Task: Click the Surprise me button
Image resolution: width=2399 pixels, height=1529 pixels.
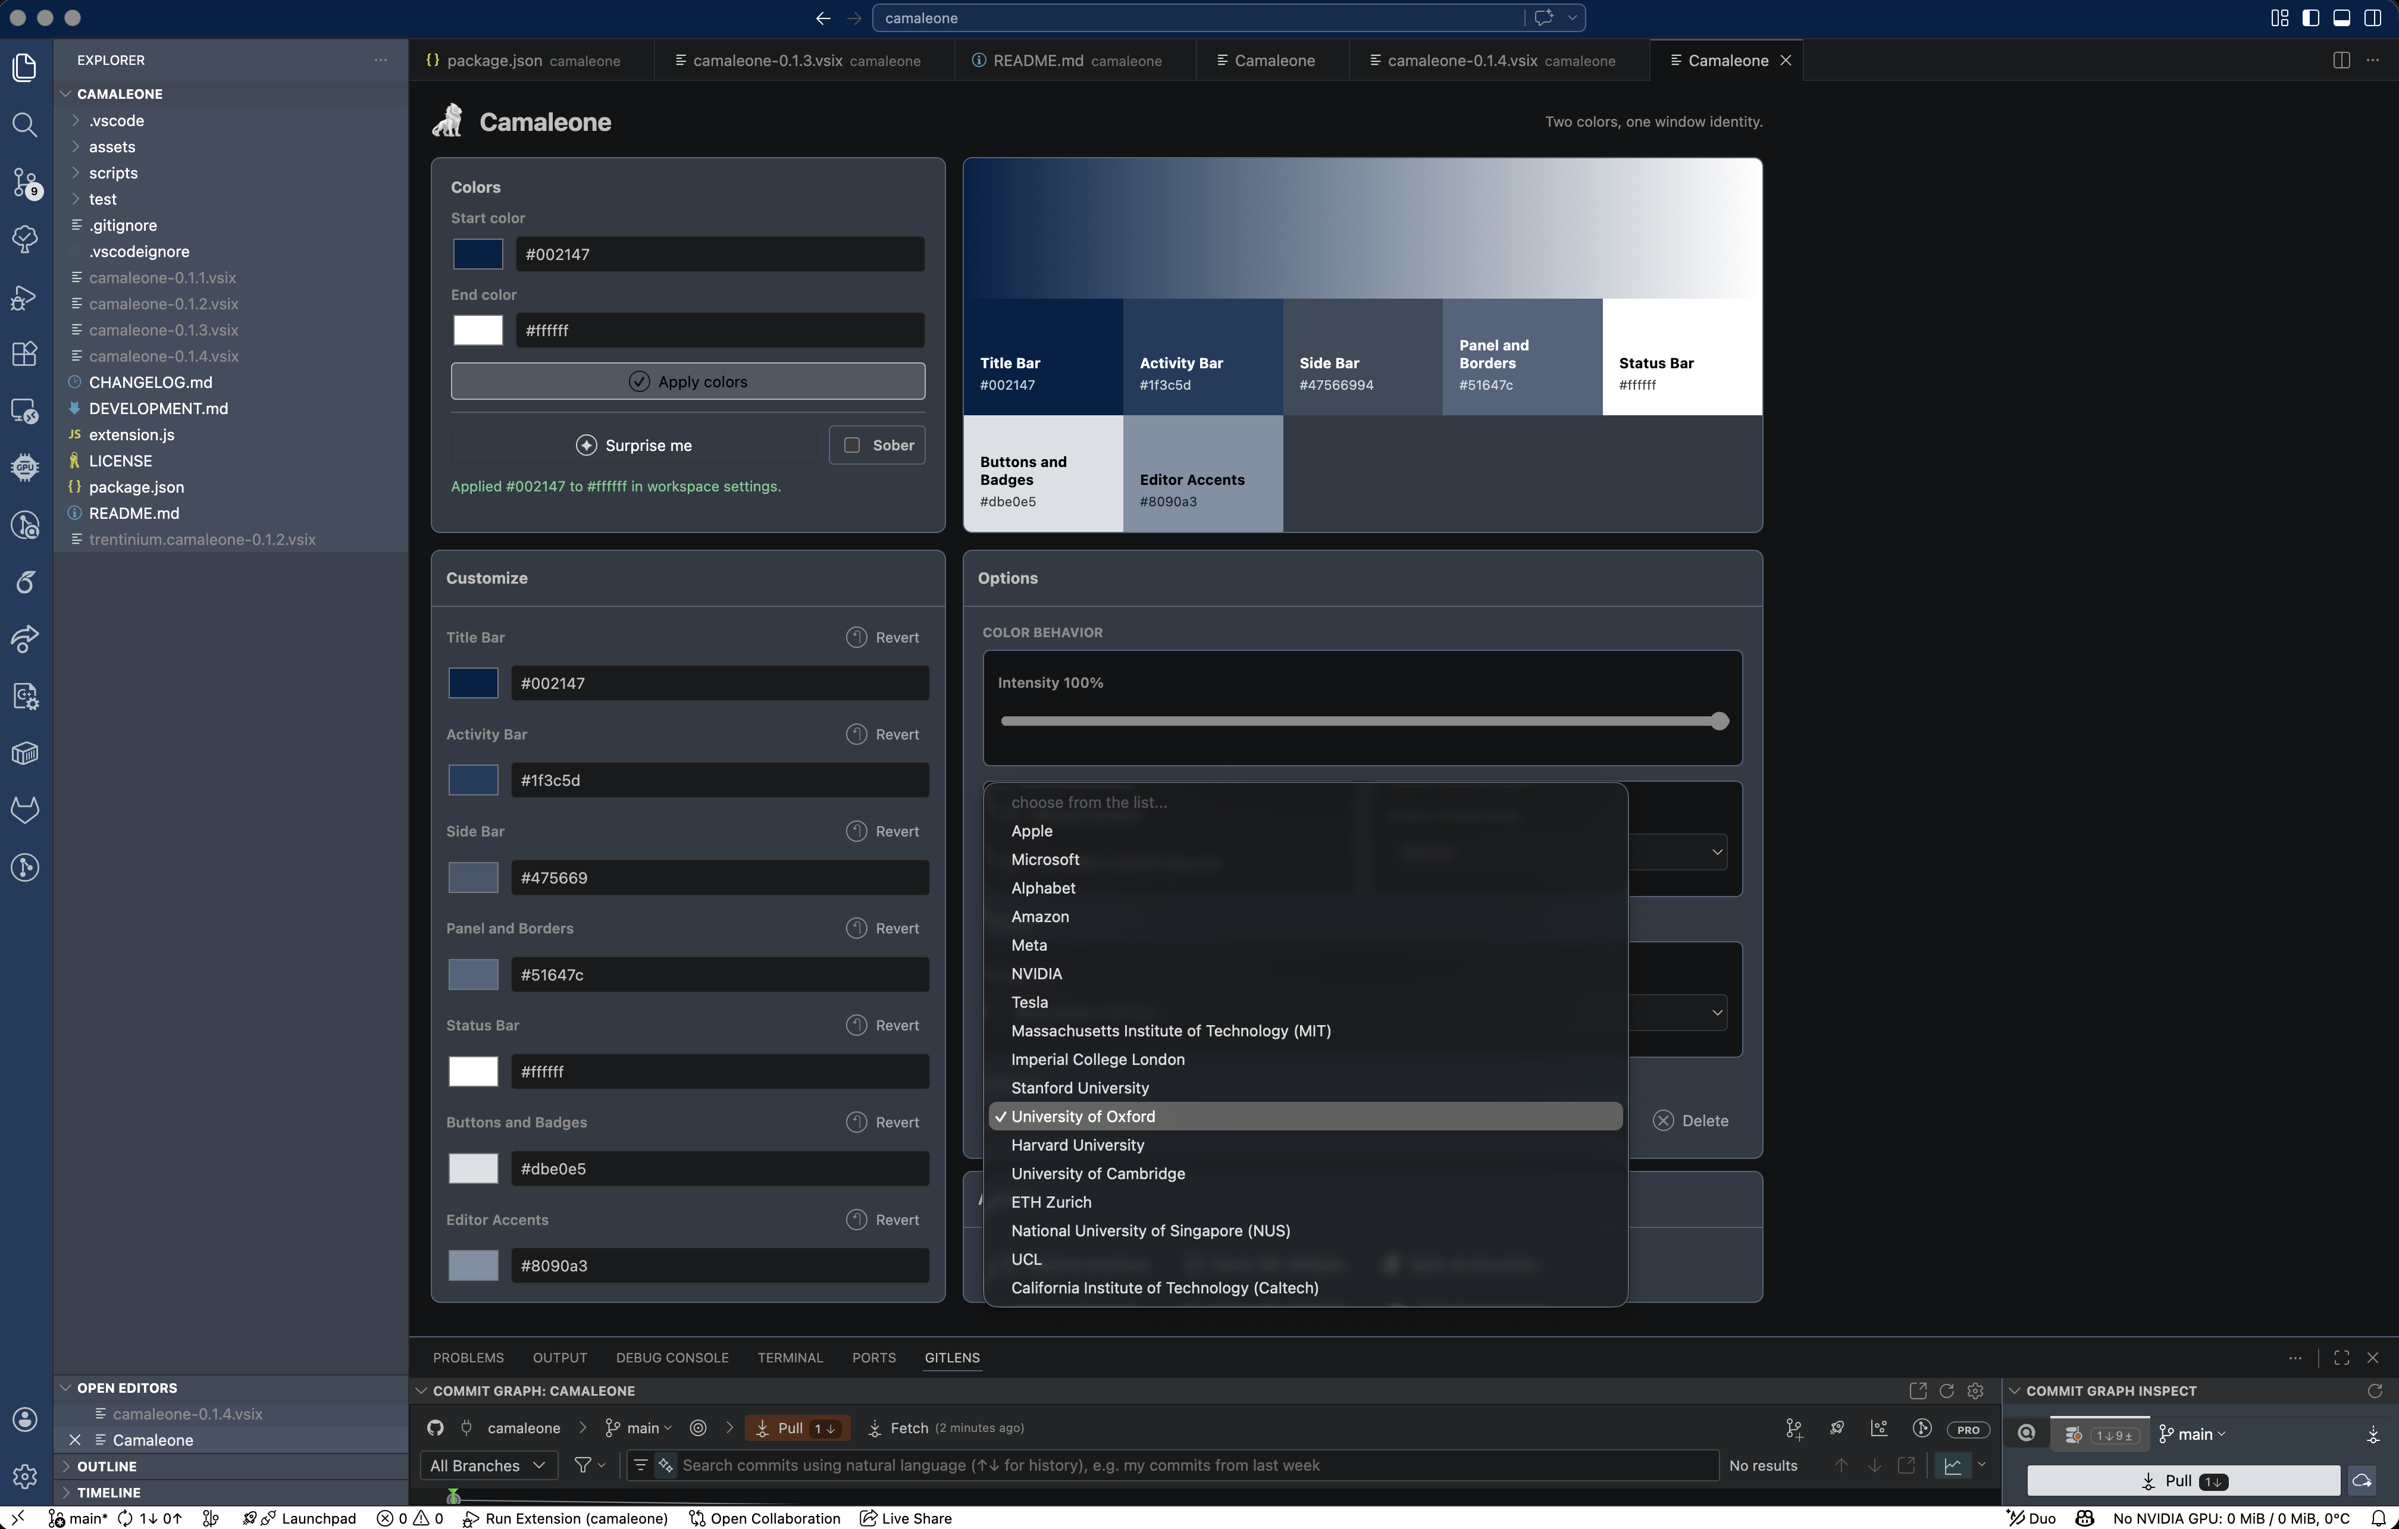Action: coord(634,445)
